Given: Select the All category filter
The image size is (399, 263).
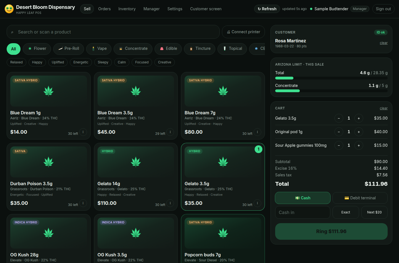Looking at the screenshot, I should pos(14,49).
